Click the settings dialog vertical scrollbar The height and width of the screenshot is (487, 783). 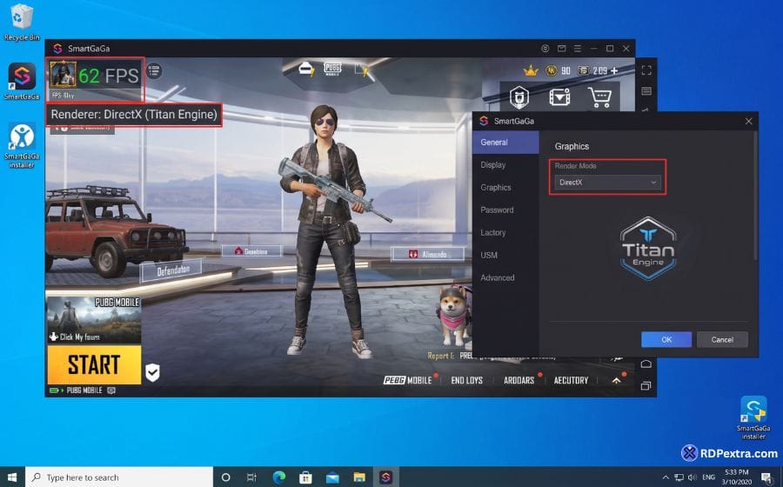coord(755,196)
